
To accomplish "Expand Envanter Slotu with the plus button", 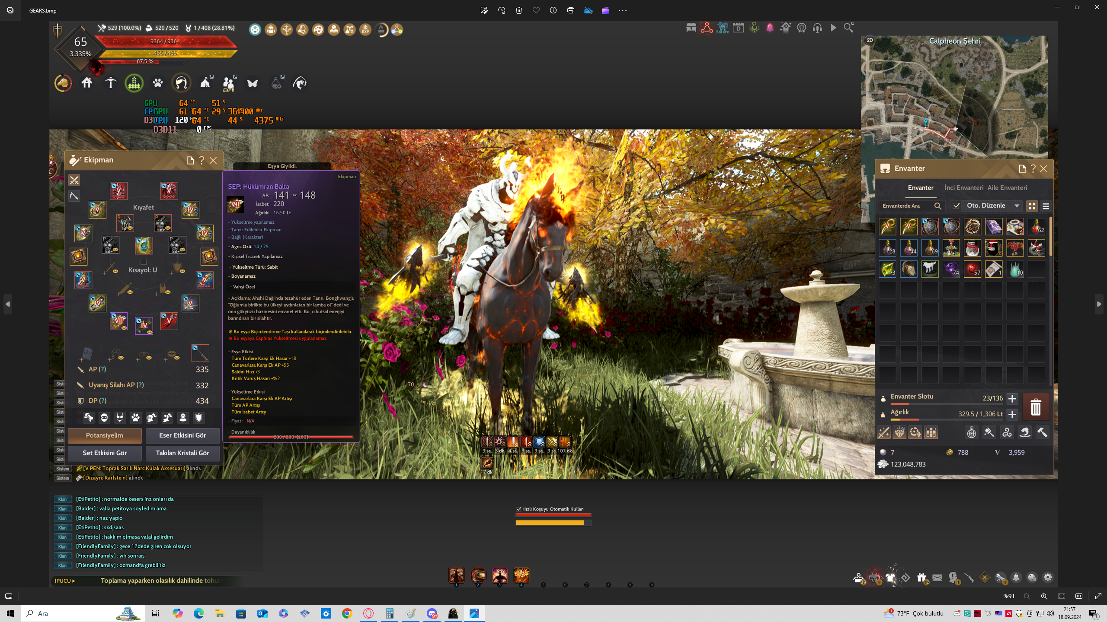I will click(1012, 398).
